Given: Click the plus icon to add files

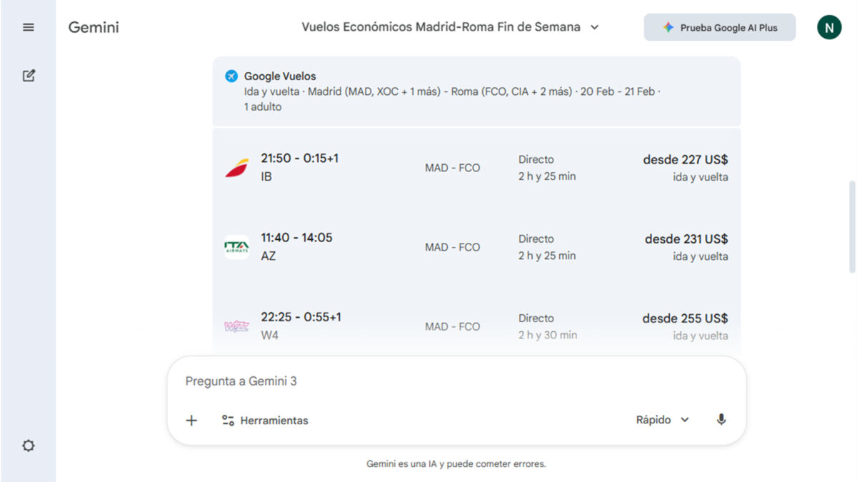Looking at the screenshot, I should [191, 420].
